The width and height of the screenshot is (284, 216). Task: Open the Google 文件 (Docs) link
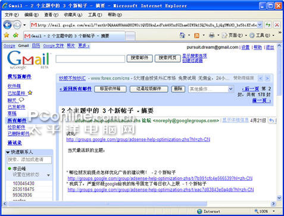(54, 46)
